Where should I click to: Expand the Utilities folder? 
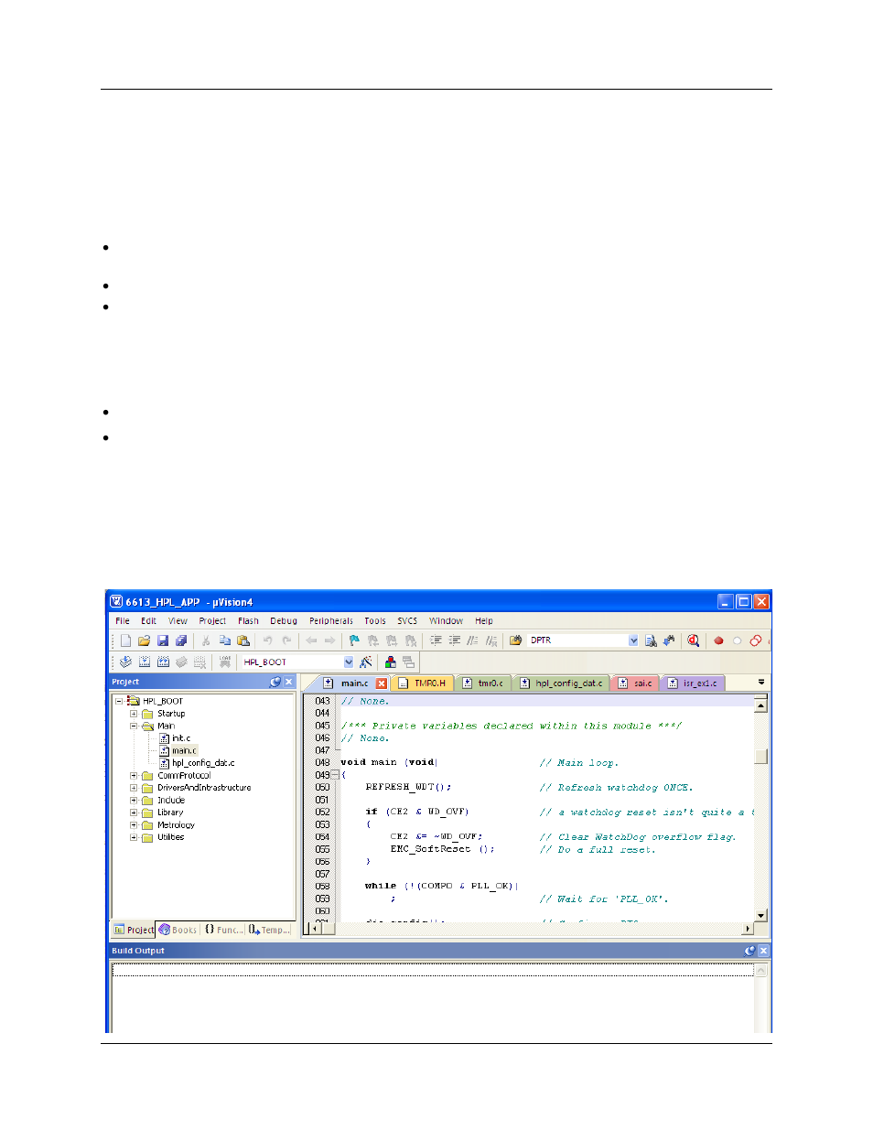[134, 837]
